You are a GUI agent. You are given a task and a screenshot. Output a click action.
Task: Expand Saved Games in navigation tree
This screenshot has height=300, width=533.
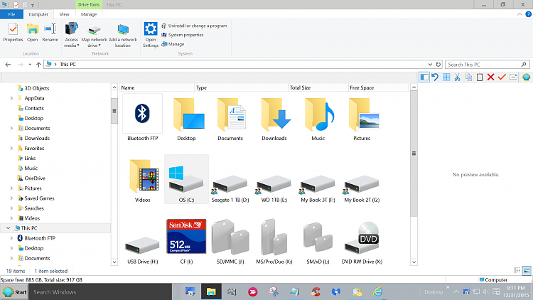(x=11, y=198)
